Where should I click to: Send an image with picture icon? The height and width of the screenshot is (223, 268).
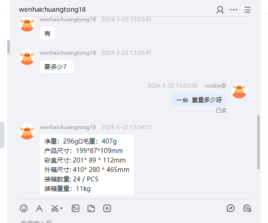coord(75,209)
